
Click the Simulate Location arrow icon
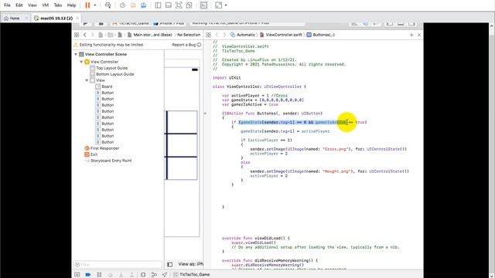click(165, 275)
